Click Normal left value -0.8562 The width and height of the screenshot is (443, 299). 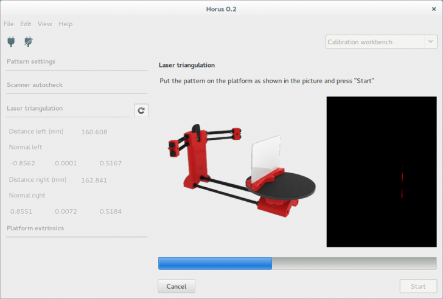click(x=23, y=163)
